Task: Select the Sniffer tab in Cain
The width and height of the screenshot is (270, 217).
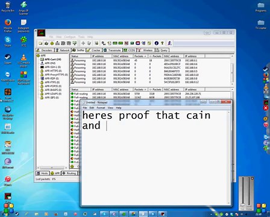Action: [78, 50]
